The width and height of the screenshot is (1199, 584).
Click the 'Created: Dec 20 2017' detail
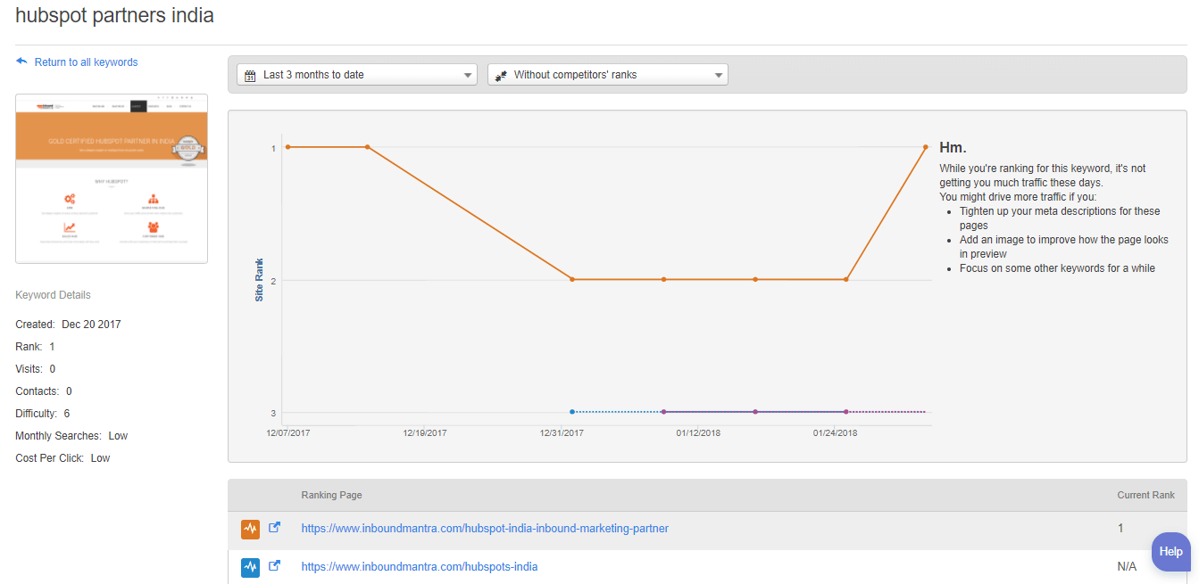click(68, 325)
